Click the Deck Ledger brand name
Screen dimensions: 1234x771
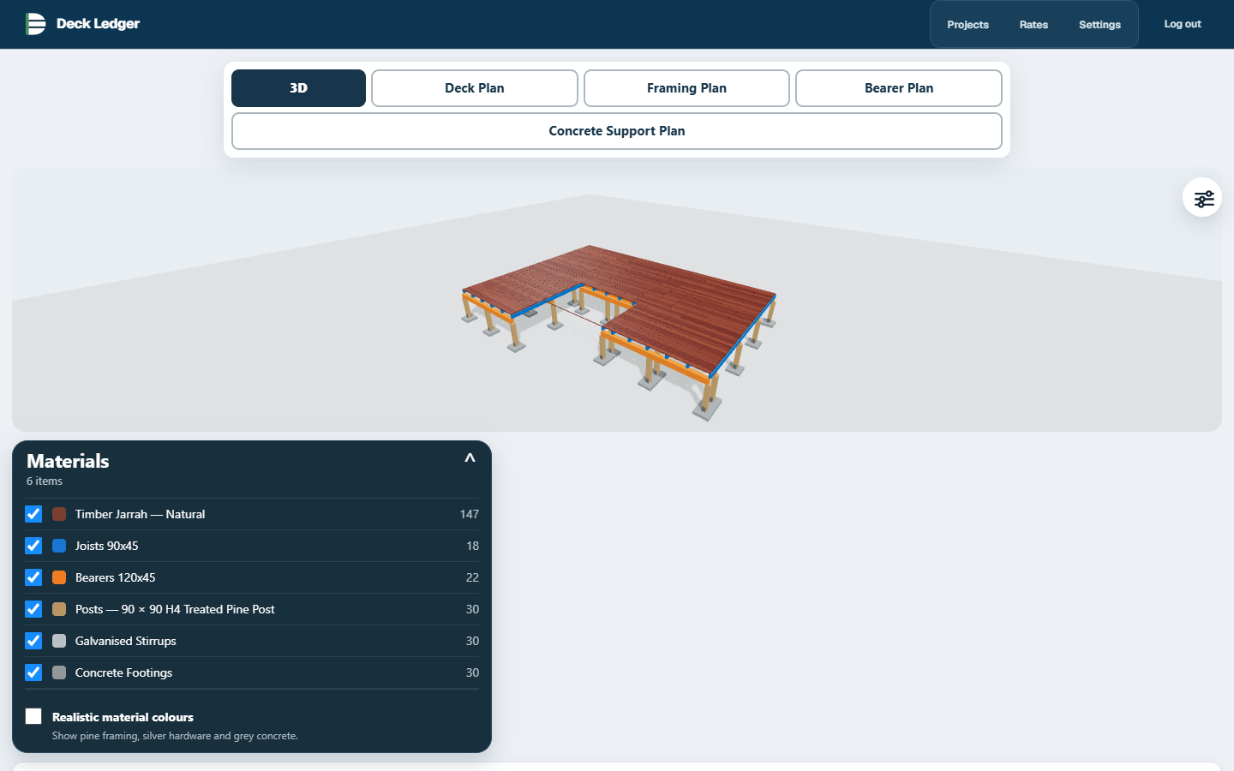coord(98,24)
